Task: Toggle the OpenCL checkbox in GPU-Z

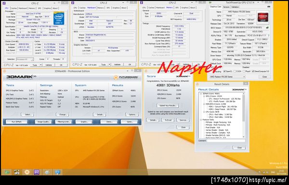Action: point(224,71)
